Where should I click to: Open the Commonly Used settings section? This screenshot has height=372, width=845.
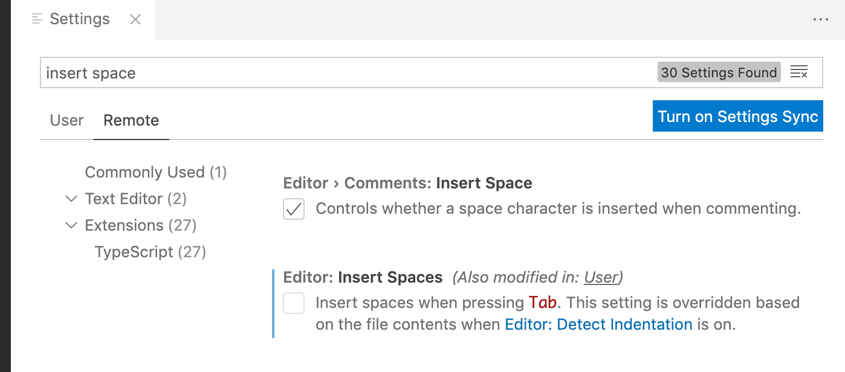pos(155,172)
